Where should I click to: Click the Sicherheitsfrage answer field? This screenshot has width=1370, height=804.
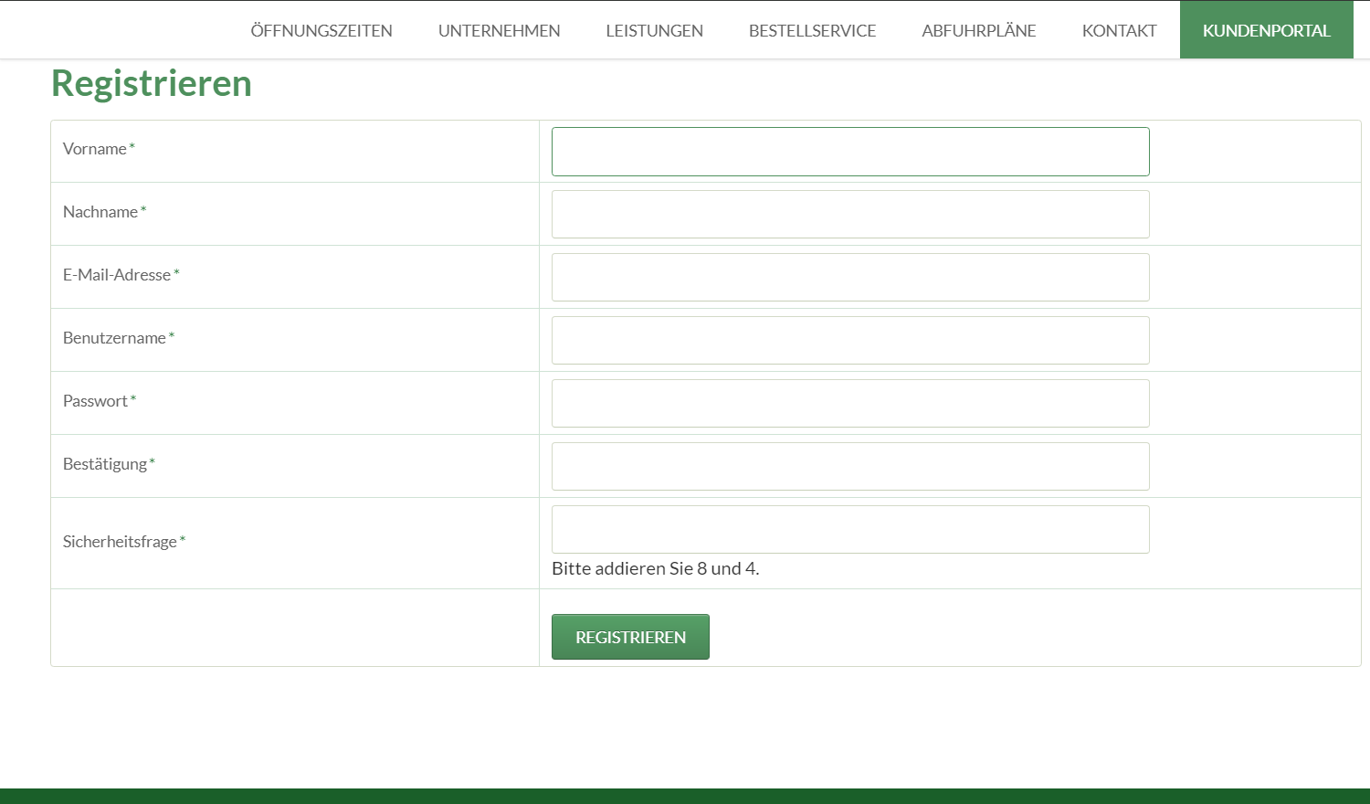click(849, 530)
